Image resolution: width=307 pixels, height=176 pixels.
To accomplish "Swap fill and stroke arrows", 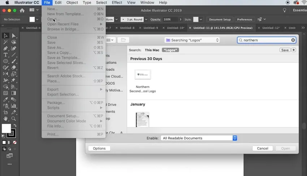I will click(x=15, y=126).
